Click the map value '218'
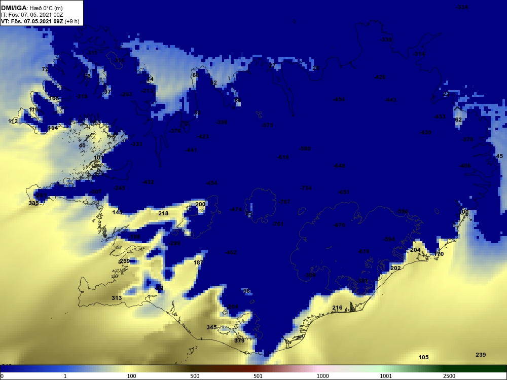The image size is (507, 380). coord(163,213)
